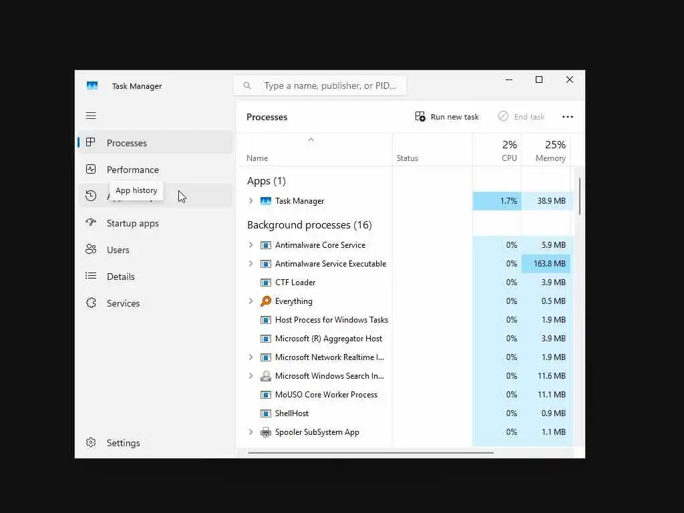The width and height of the screenshot is (684, 513).
Task: Click the Microsoft (R) Aggregator Host icon
Action: pos(266,339)
